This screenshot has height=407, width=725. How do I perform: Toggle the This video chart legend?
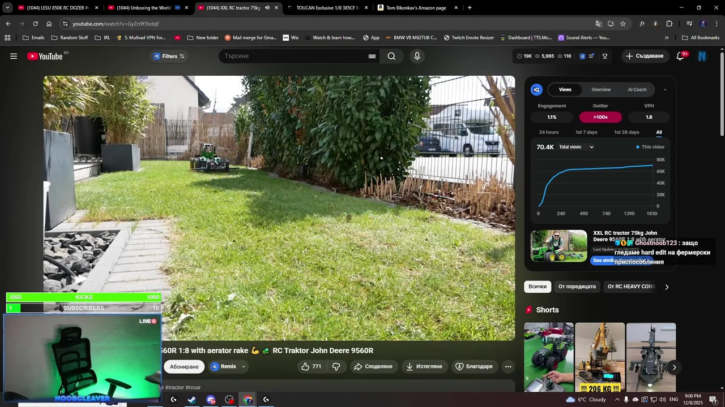pos(650,147)
